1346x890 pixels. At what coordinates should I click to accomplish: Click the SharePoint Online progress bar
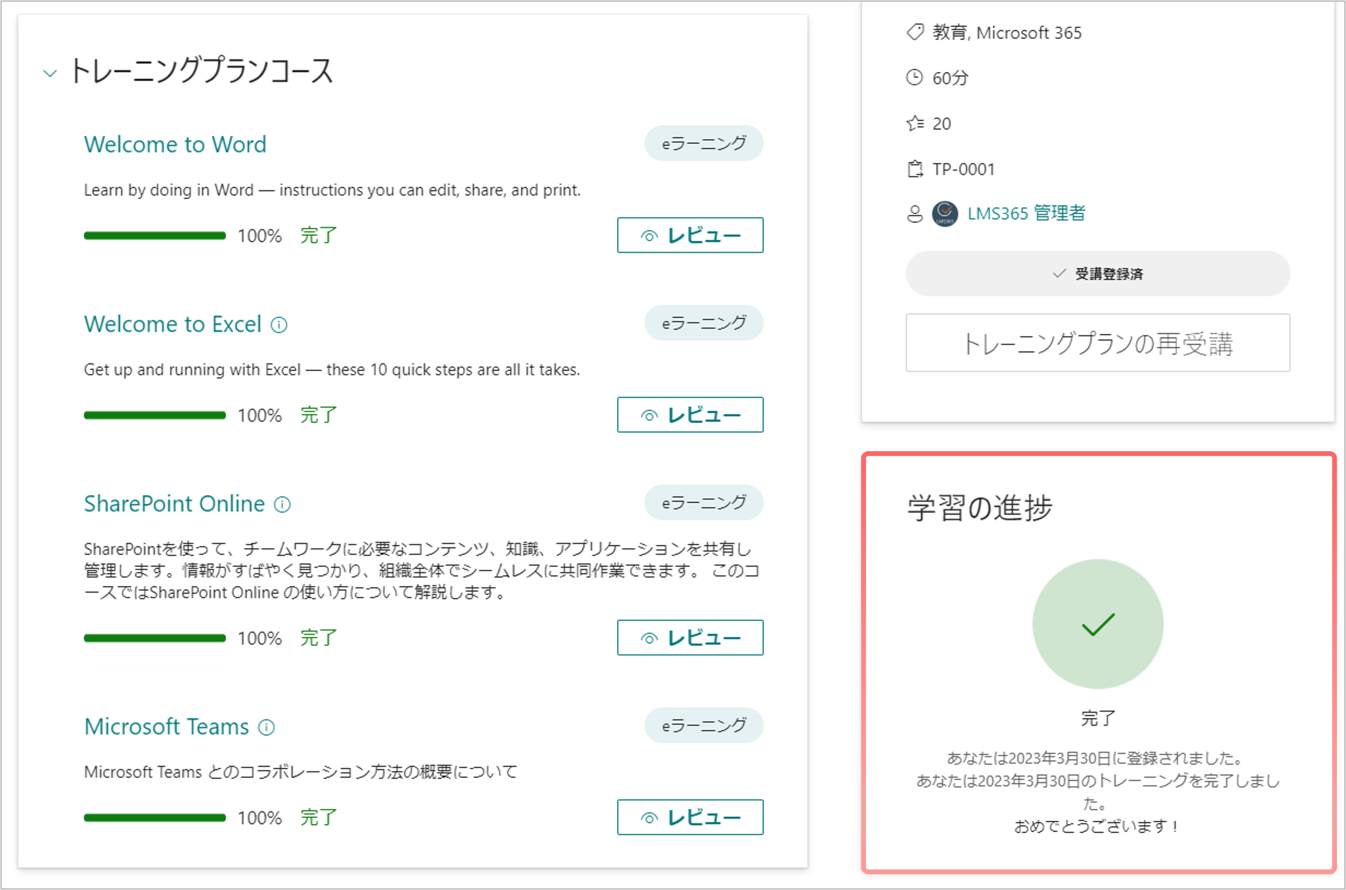(x=154, y=638)
